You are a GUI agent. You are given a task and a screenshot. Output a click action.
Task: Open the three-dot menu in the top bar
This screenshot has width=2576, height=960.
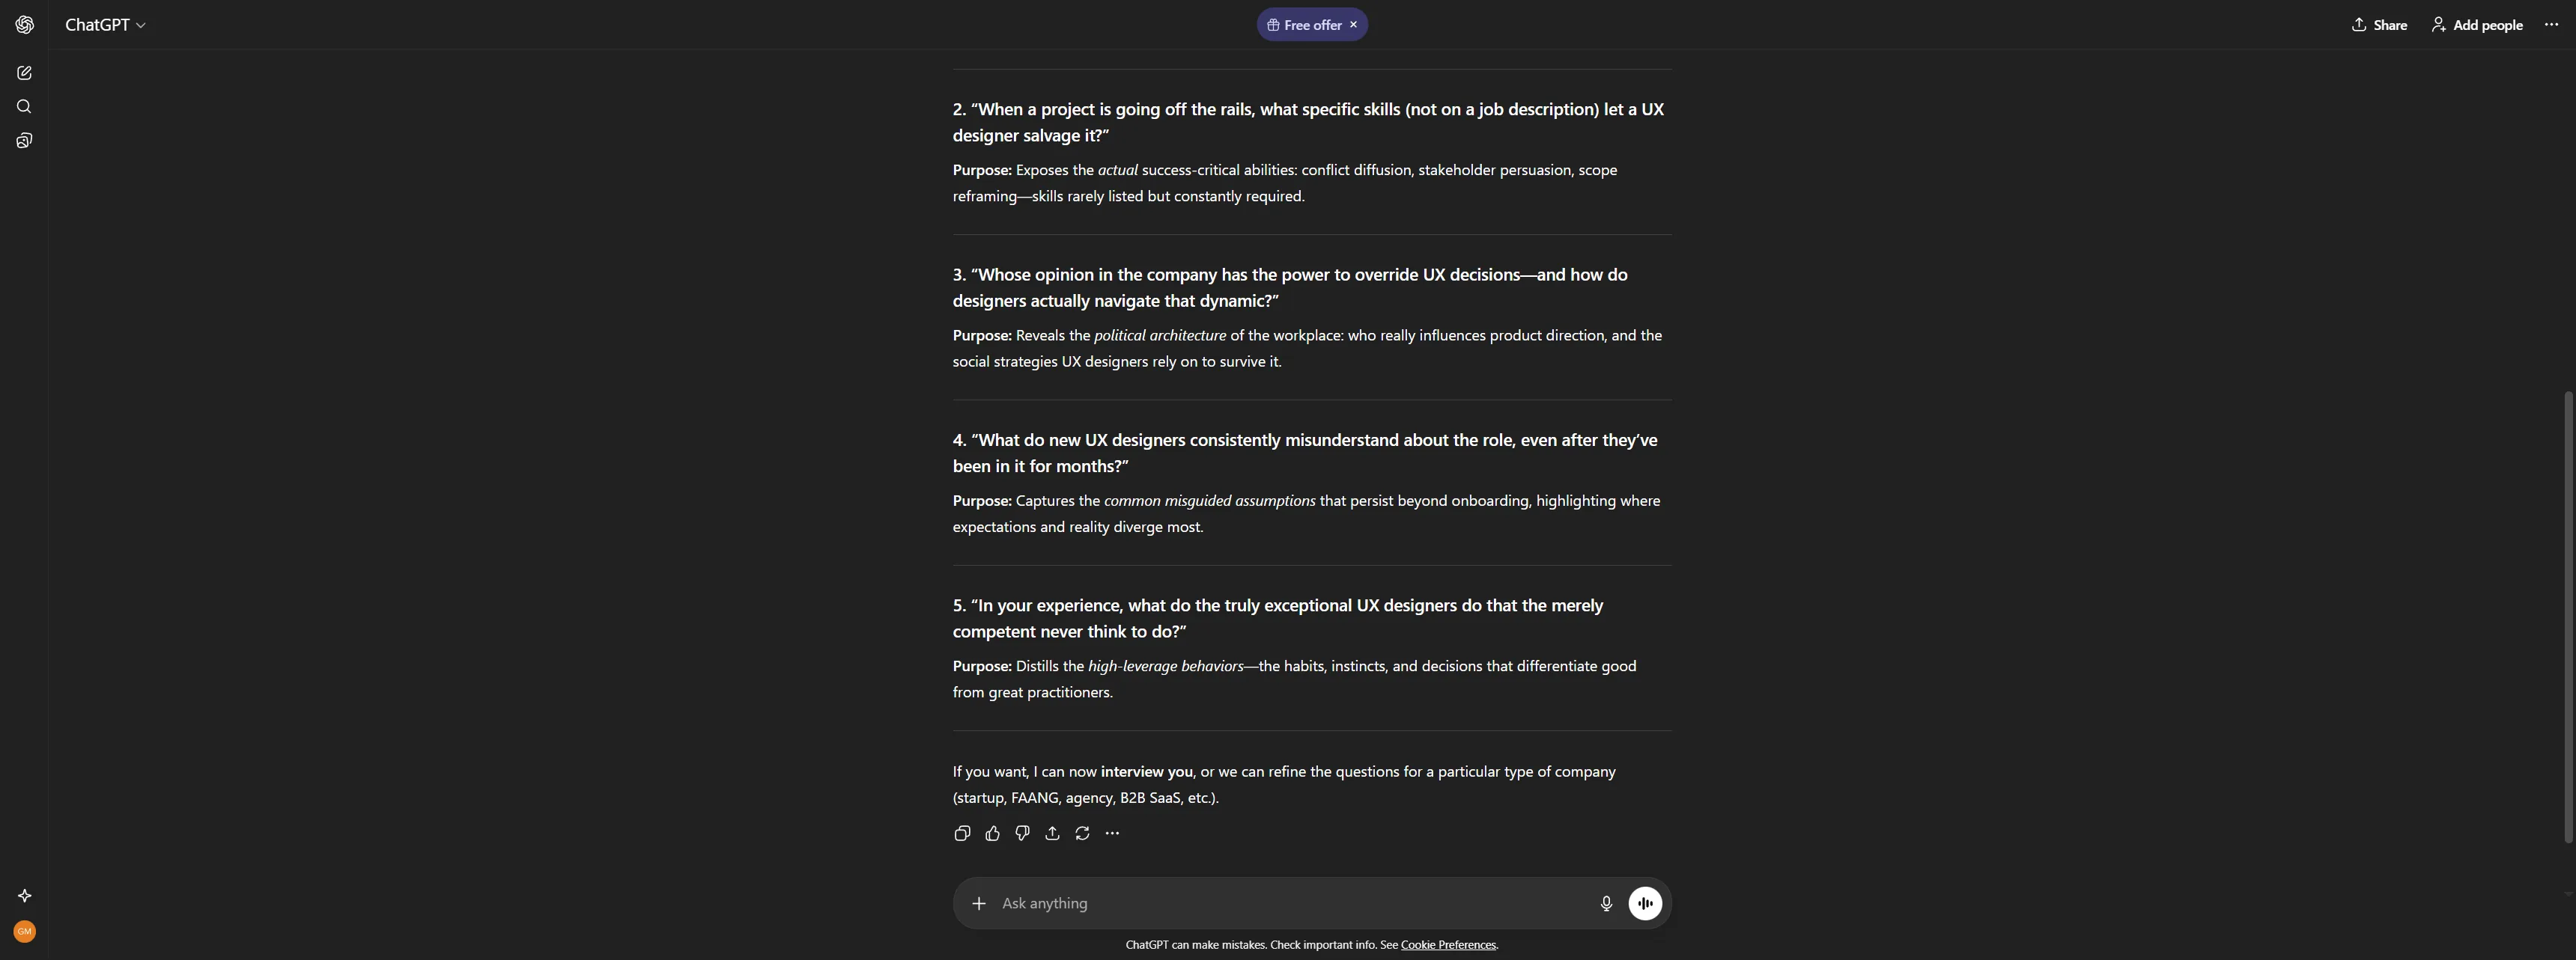tap(2551, 25)
